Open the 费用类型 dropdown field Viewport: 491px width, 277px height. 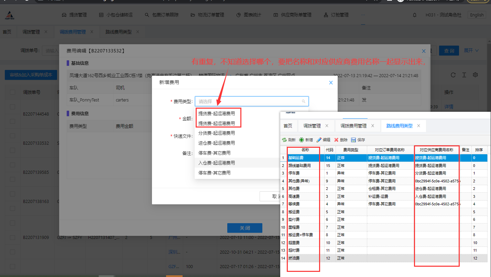pos(251,101)
